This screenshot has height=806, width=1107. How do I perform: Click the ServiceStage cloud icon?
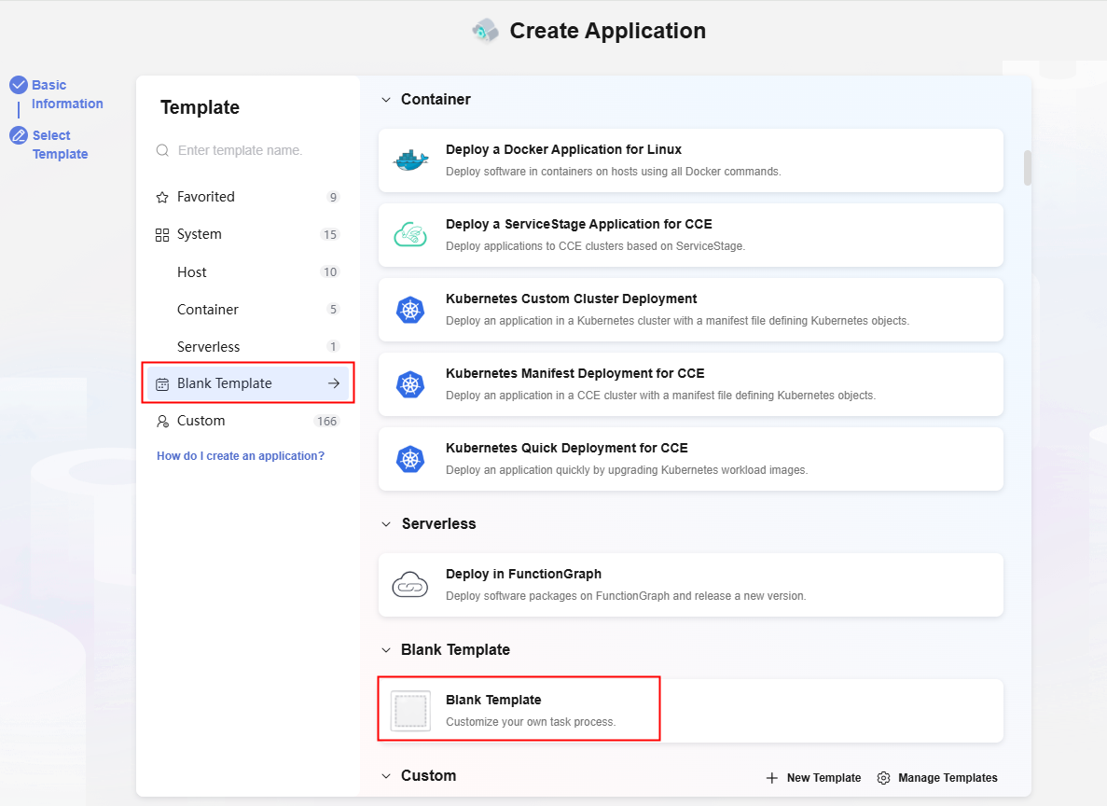(410, 234)
